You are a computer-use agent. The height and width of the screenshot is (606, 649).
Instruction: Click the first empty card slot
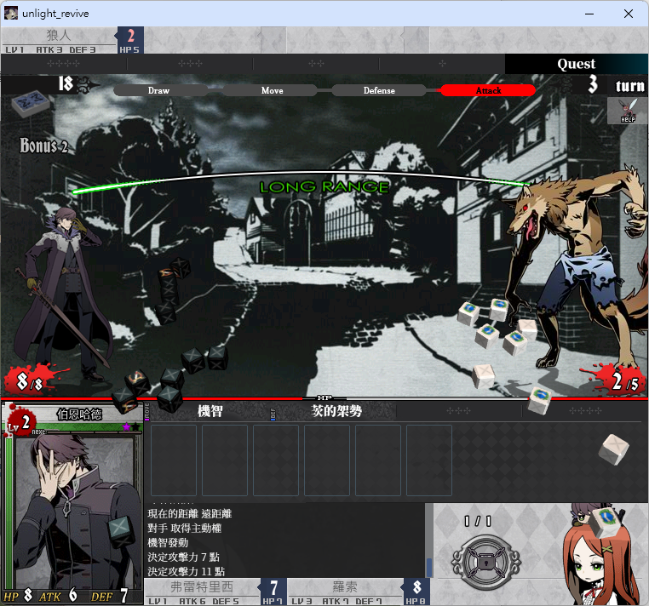[174, 460]
